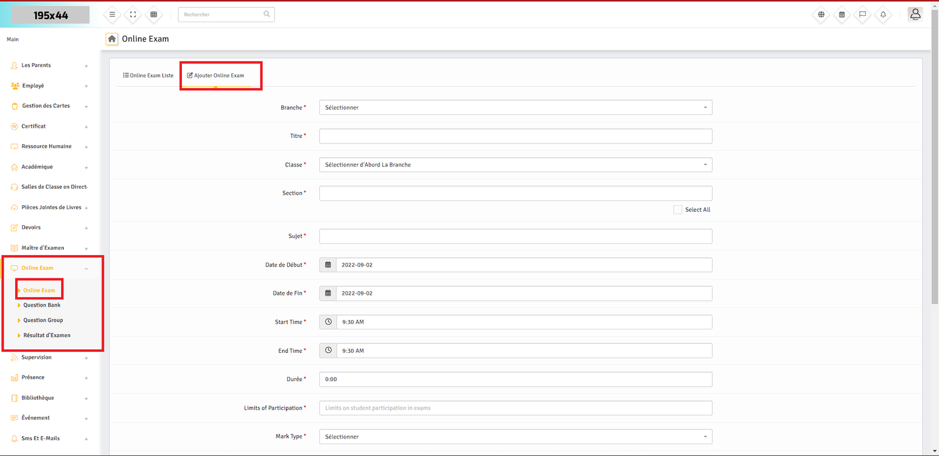Screen dimensions: 939x456
Task: Open Question Bank in sidebar
Action: (42, 305)
